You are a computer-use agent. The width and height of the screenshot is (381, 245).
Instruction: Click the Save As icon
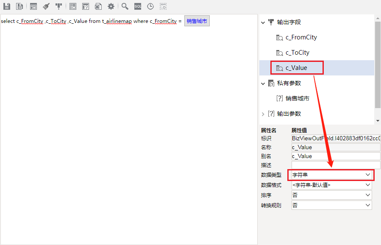coord(19,6)
